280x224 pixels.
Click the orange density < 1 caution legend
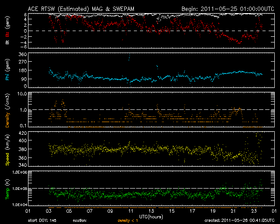pyautogui.click(x=128, y=220)
